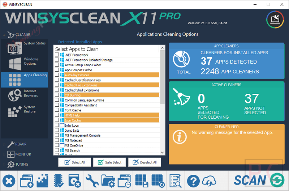Click the Tuning gear icon in sidebar
The height and width of the screenshot is (191, 289).
point(11,164)
